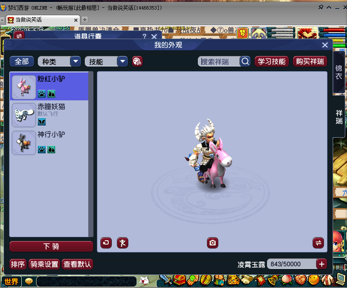347x288 pixels.
Task: Click the white emoticon face icon
Action: coord(144,281)
